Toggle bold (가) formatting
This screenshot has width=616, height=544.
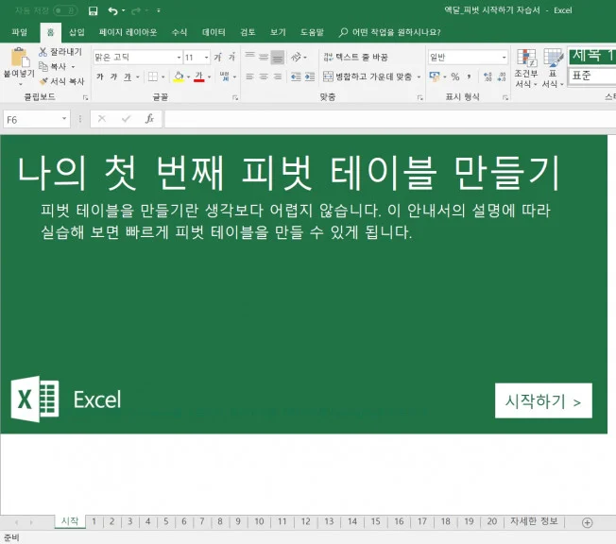pyautogui.click(x=100, y=76)
